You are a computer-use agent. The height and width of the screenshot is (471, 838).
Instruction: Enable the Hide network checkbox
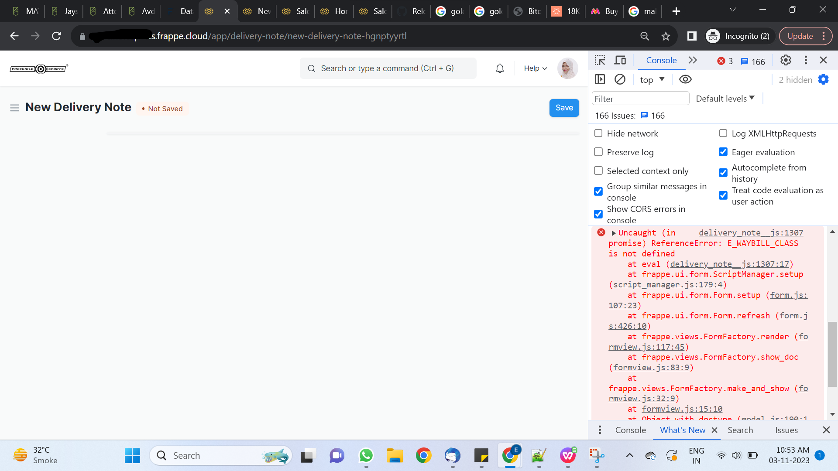[598, 133]
